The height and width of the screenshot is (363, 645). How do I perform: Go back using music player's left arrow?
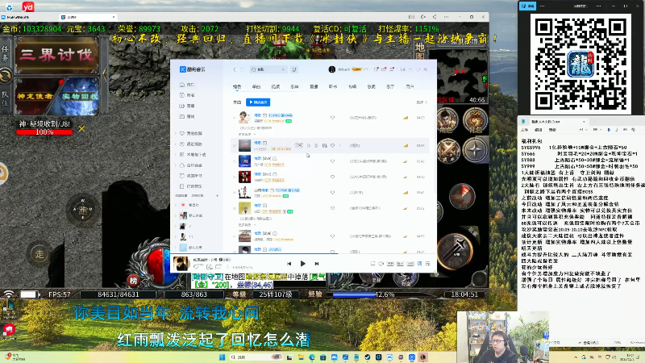point(235,69)
